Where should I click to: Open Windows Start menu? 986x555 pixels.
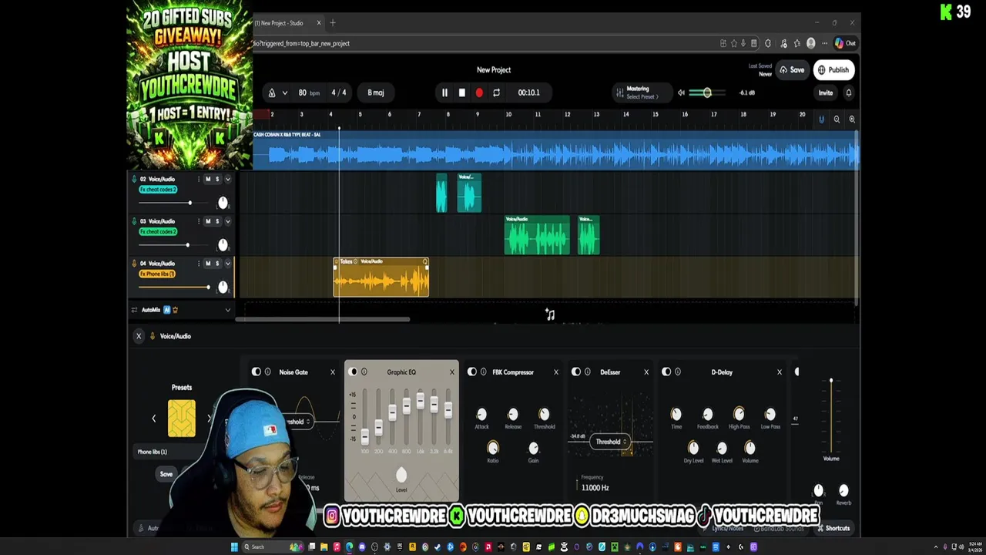click(234, 547)
